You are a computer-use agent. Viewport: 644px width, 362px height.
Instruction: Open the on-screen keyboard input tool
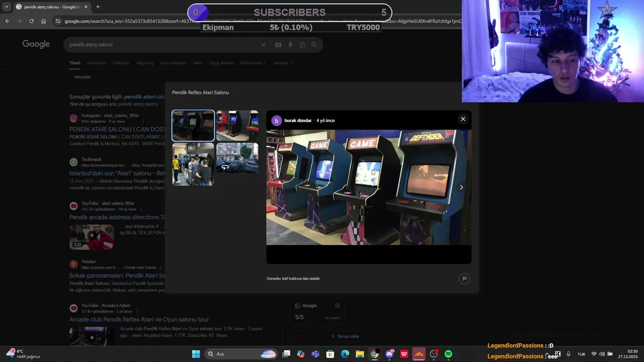tap(278, 45)
